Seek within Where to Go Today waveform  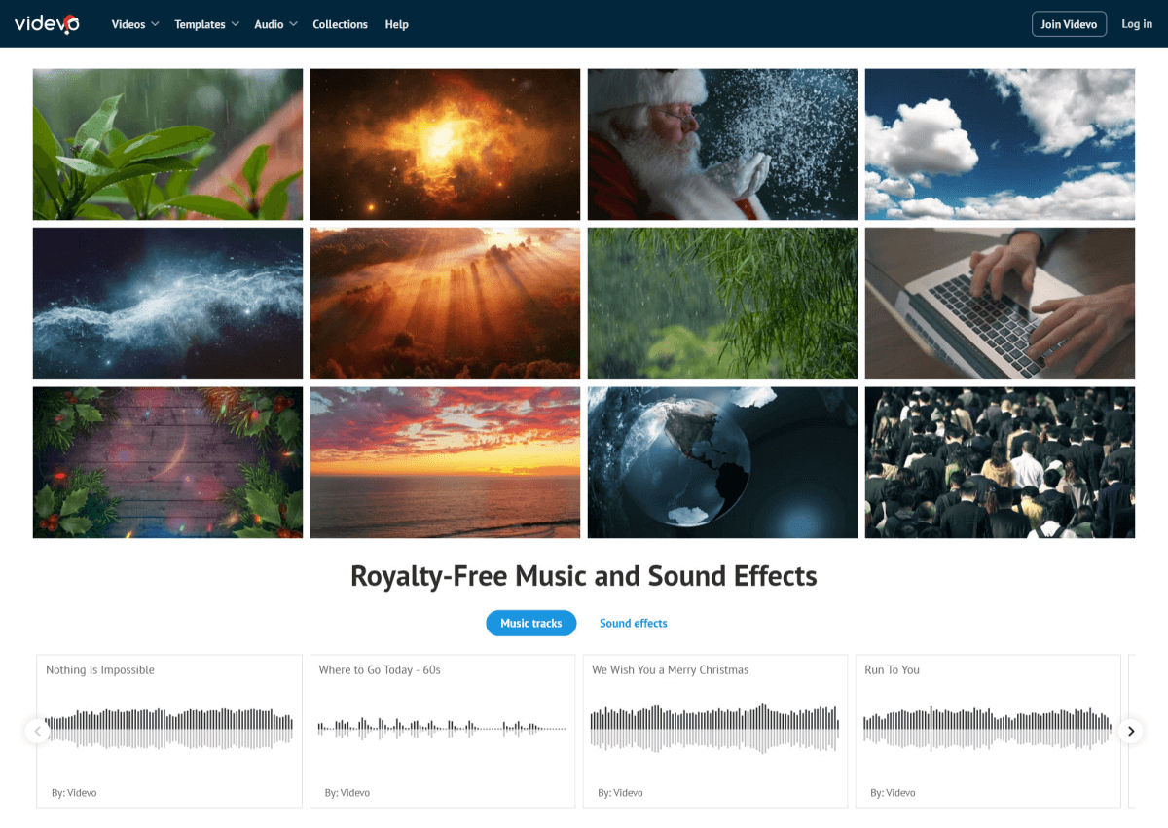[442, 728]
